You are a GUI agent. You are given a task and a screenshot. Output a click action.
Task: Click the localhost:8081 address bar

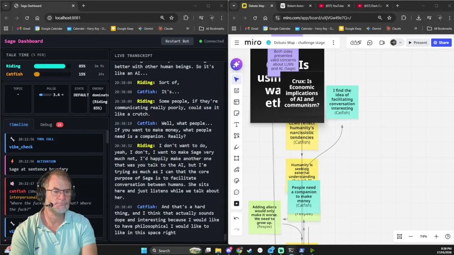103,18
